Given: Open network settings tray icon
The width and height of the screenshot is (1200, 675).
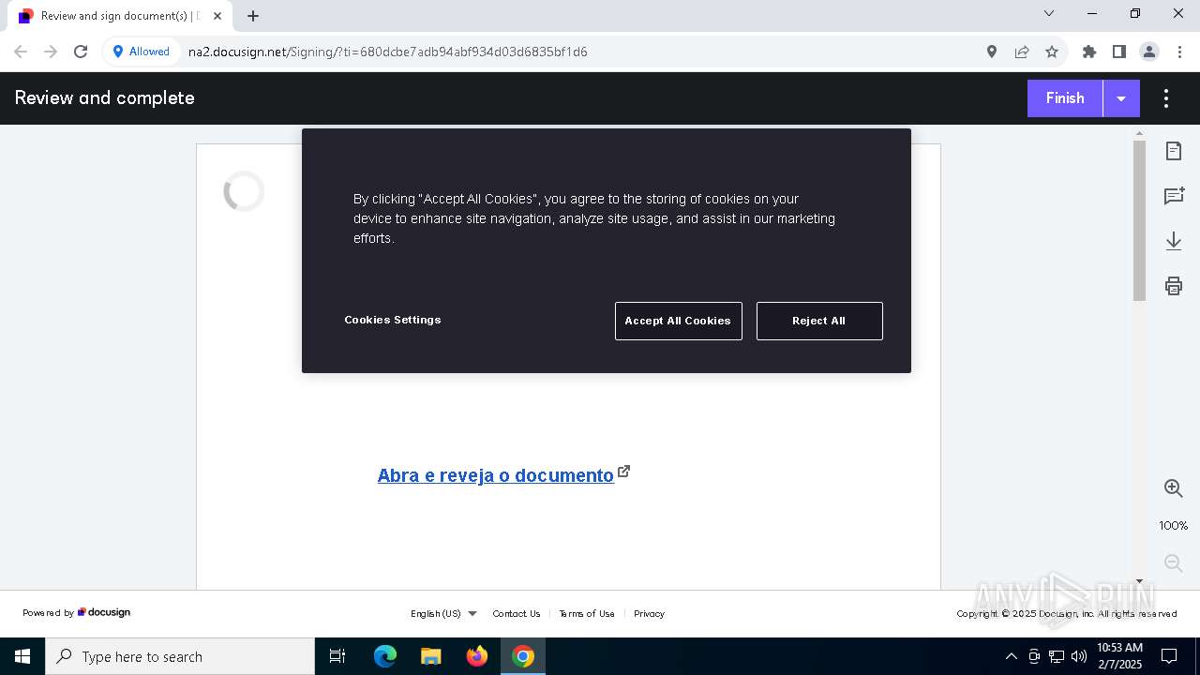Looking at the screenshot, I should click(x=1057, y=656).
